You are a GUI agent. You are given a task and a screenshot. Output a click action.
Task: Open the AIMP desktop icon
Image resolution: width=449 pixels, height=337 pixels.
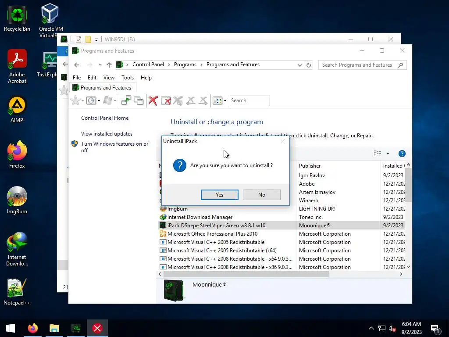(x=17, y=110)
